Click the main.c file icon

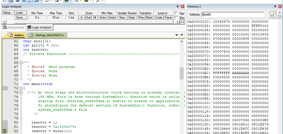(11, 35)
